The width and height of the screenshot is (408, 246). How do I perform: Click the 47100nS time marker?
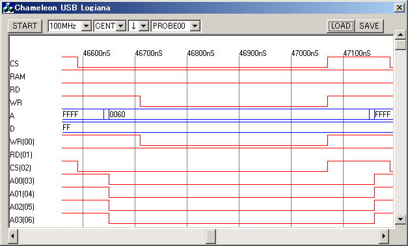pyautogui.click(x=357, y=53)
